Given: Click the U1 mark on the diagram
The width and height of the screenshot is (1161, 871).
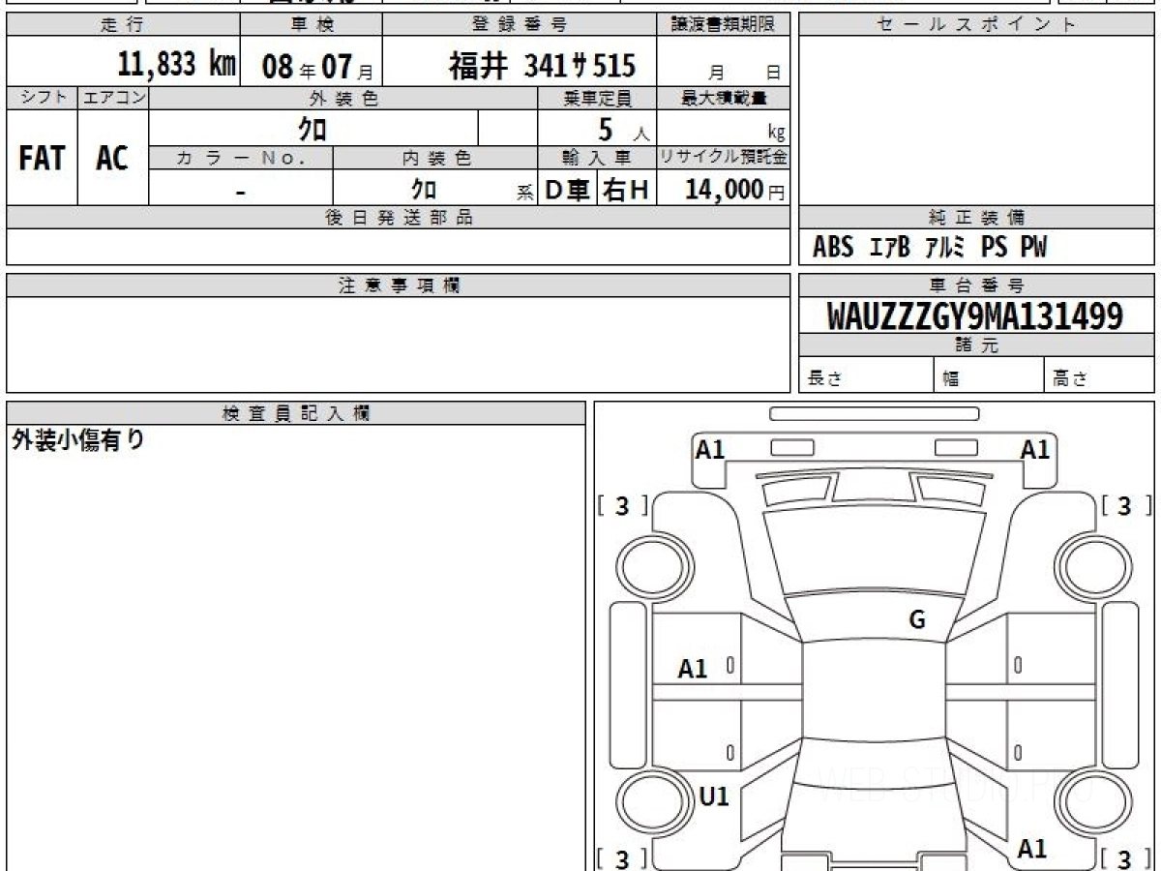Looking at the screenshot, I should 714,796.
